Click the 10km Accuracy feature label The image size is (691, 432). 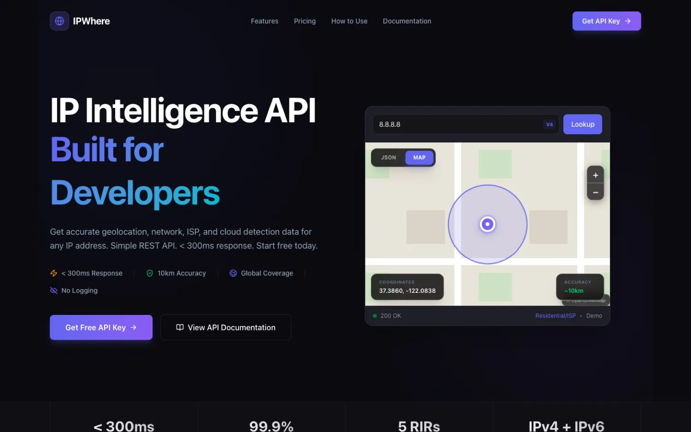tap(182, 273)
